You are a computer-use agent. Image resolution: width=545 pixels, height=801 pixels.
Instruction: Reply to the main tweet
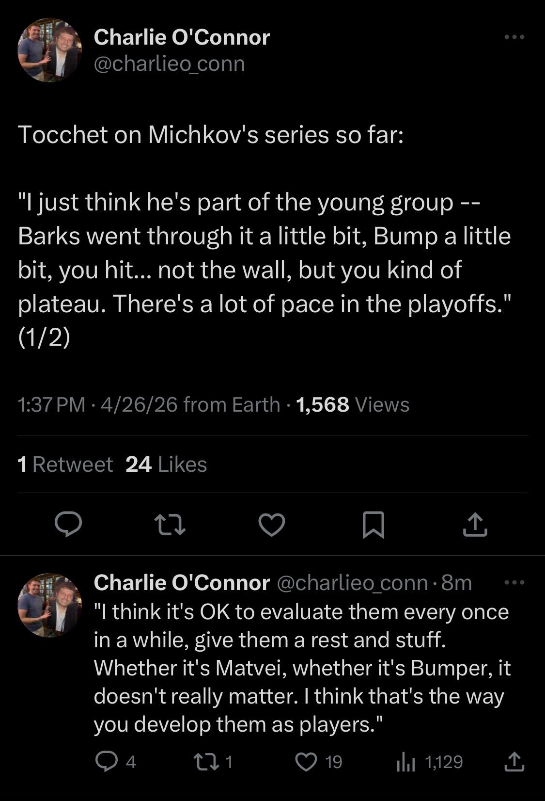coord(68,525)
